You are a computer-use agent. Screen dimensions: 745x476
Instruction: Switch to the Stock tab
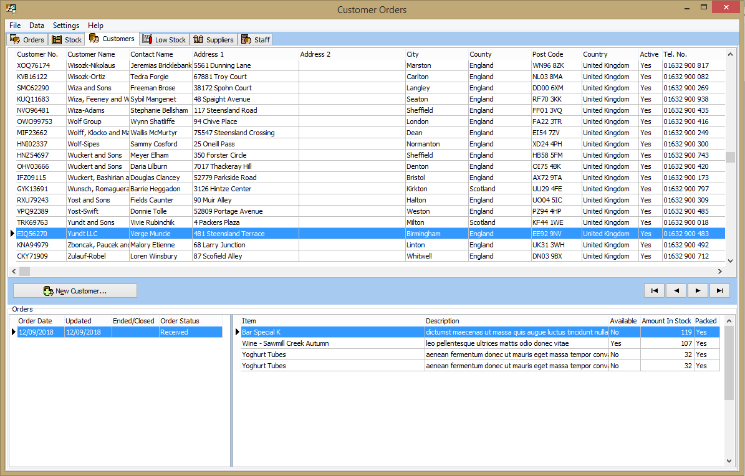pos(66,39)
